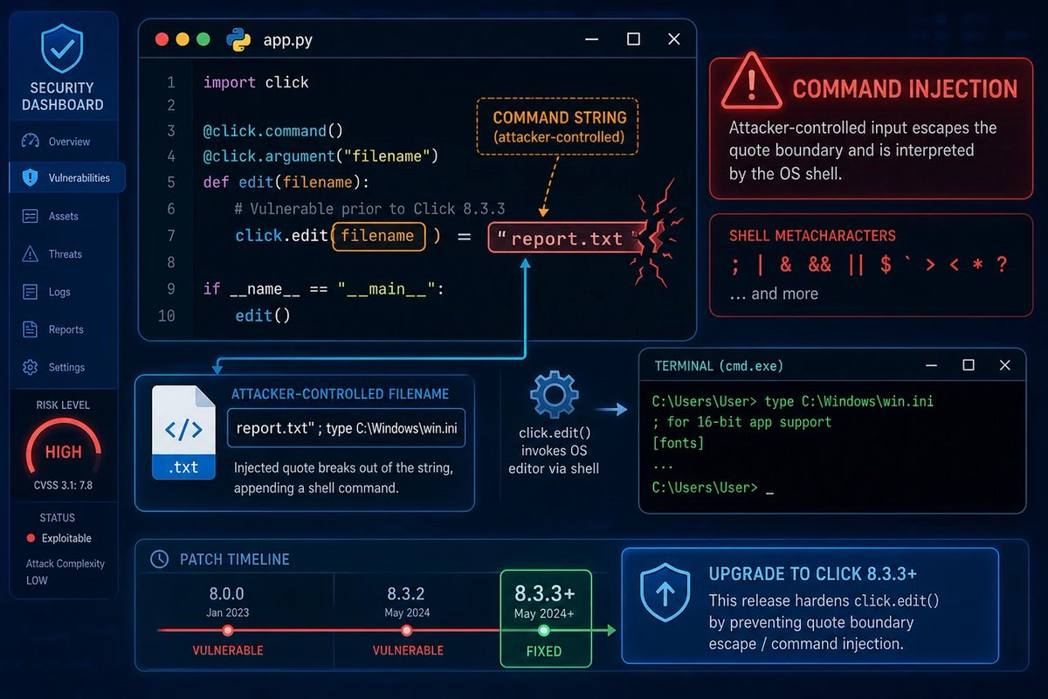Click the attacker-controlled filename input field
This screenshot has height=699, width=1048.
click(346, 429)
